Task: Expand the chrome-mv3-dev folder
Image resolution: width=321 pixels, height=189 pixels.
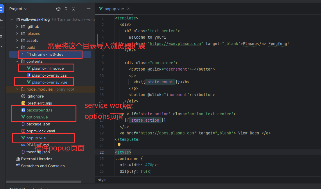Action: point(22,55)
